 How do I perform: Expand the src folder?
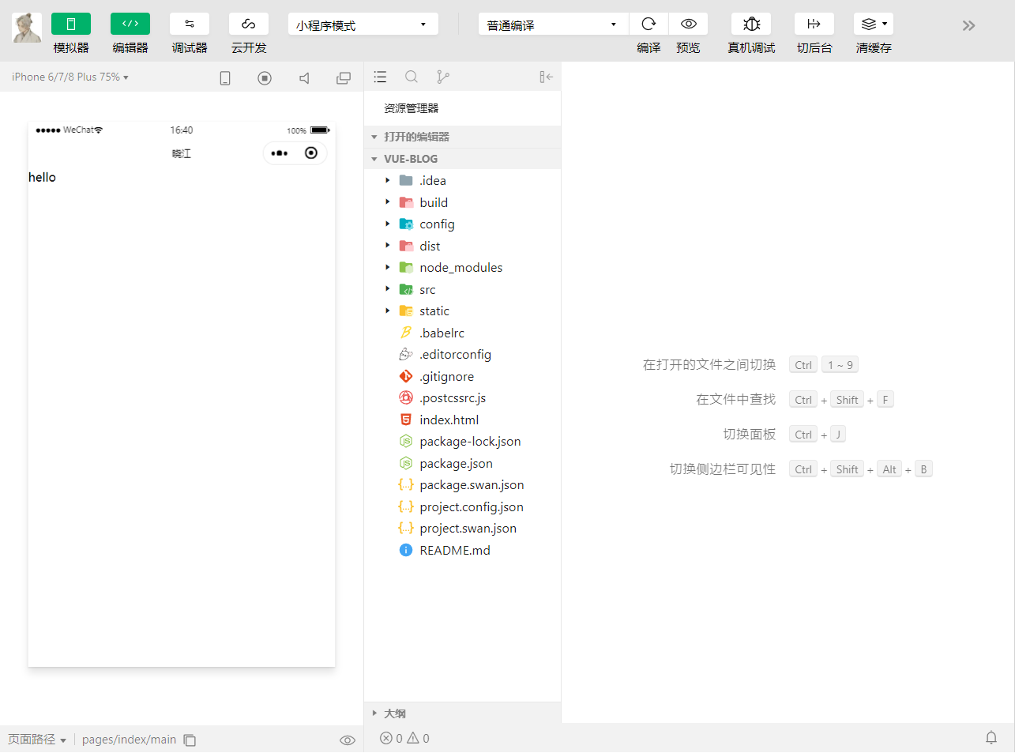point(427,290)
